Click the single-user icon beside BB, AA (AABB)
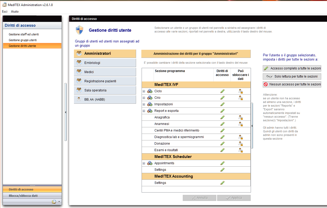The width and height of the screenshot is (327, 208). tap(79, 99)
